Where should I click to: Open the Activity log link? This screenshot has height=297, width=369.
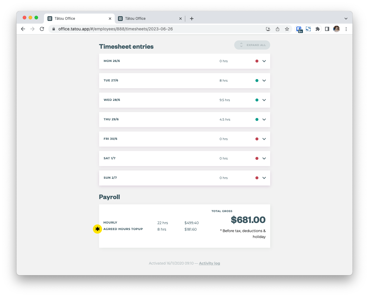[209, 263]
